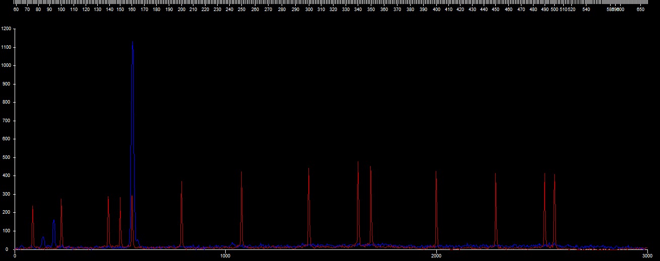The width and height of the screenshot is (660, 261).
Task: Click the 2000 label on bottom axis
Action: (x=436, y=256)
